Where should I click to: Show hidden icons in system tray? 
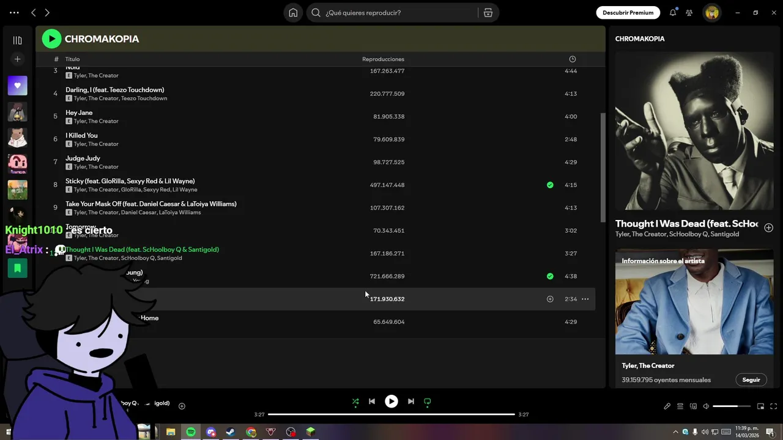point(676,432)
